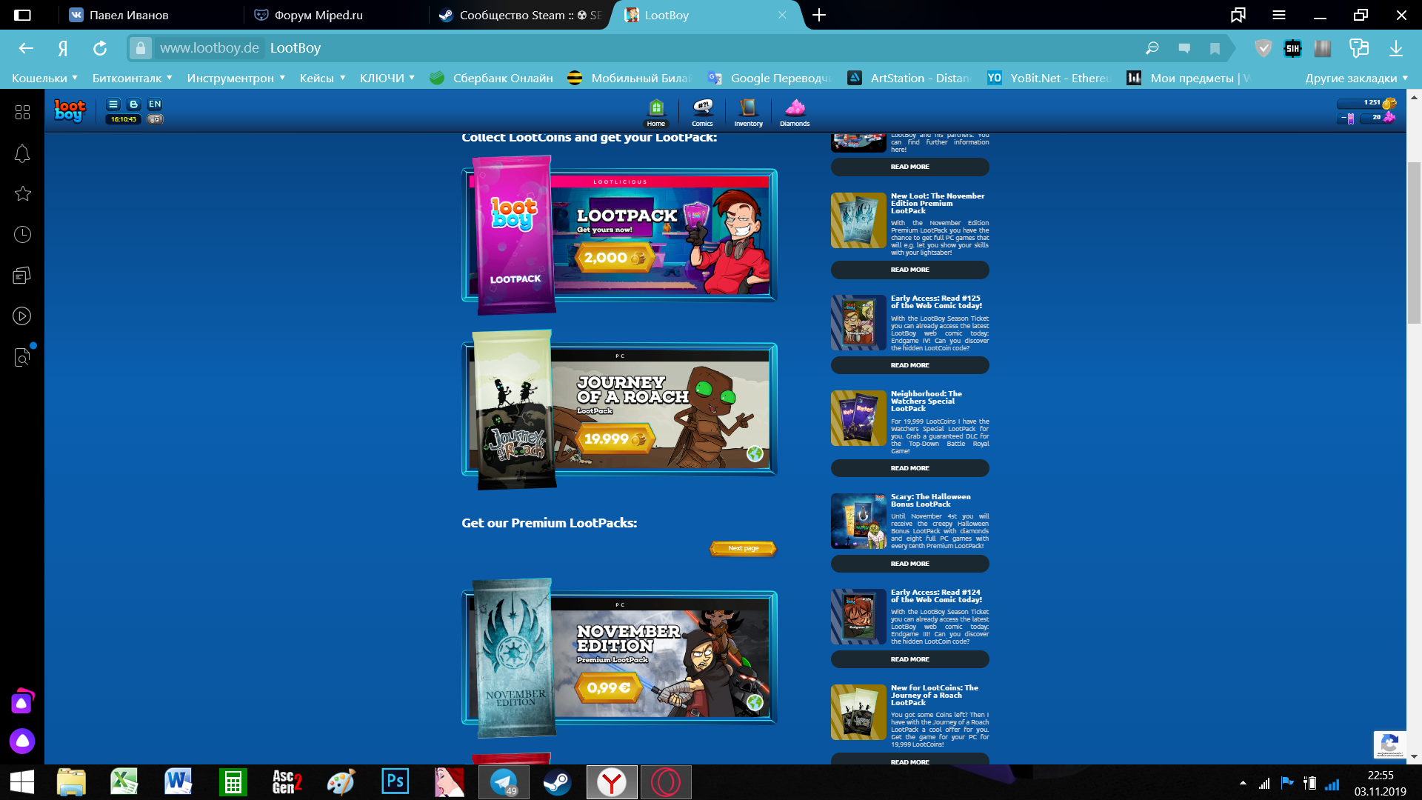Open the sidebar page search icon
1422x800 pixels.
pyautogui.click(x=22, y=357)
